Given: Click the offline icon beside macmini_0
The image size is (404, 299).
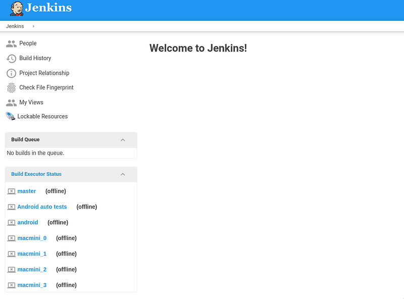Looking at the screenshot, I should tap(11, 238).
